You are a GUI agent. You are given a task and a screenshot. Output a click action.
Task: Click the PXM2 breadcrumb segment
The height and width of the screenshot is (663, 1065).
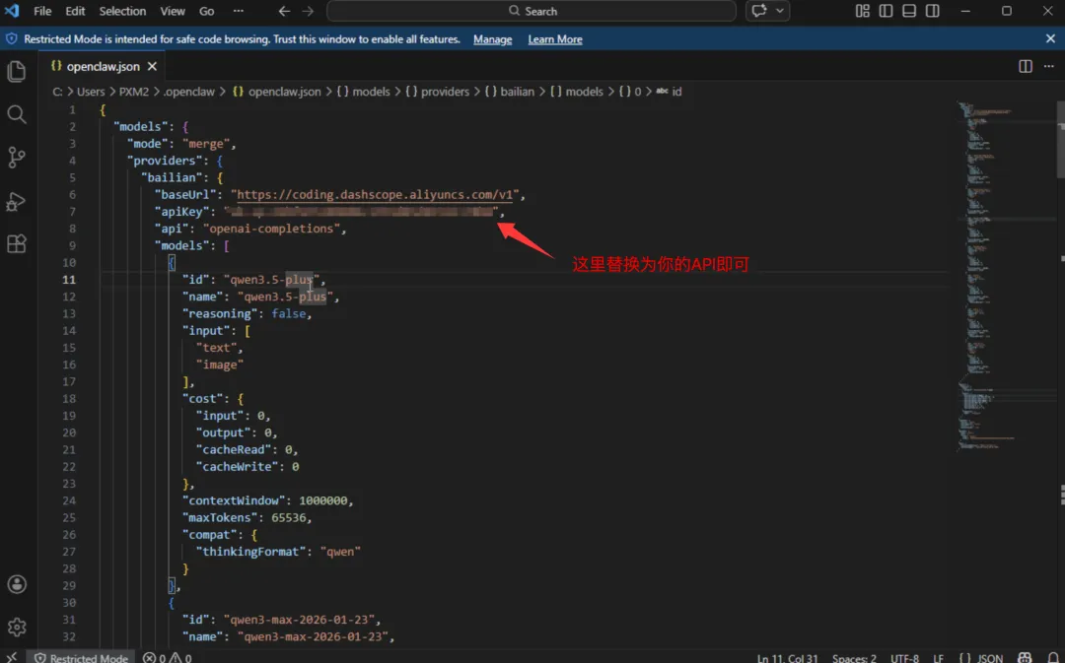(x=134, y=92)
